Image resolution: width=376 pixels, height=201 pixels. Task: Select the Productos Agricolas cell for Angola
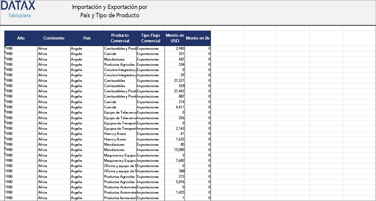point(119,64)
